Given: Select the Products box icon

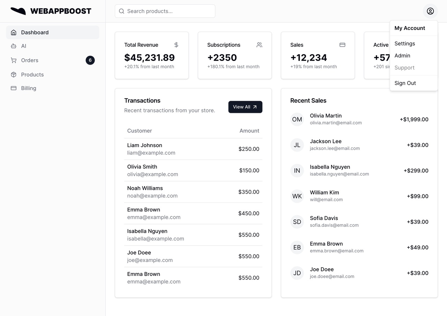Looking at the screenshot, I should click(x=13, y=74).
